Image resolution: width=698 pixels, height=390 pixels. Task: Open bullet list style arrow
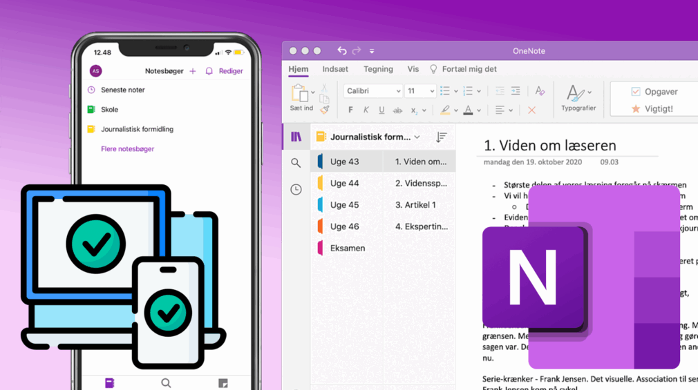pyautogui.click(x=456, y=91)
